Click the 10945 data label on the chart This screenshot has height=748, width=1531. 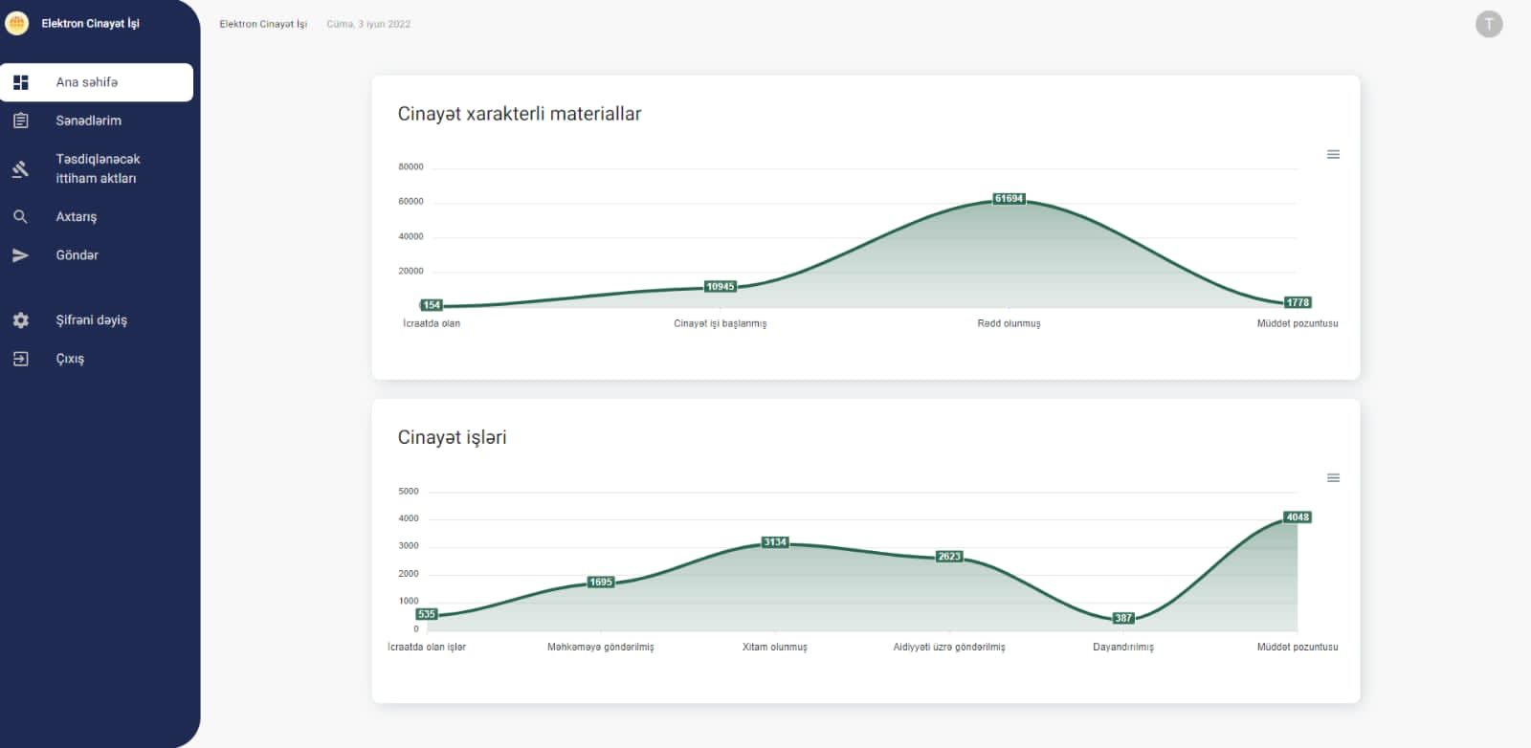coord(720,287)
